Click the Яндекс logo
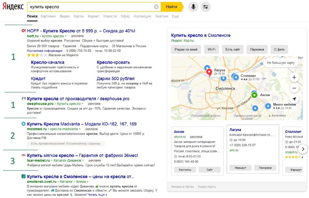The height and width of the screenshot is (198, 309). click(13, 7)
